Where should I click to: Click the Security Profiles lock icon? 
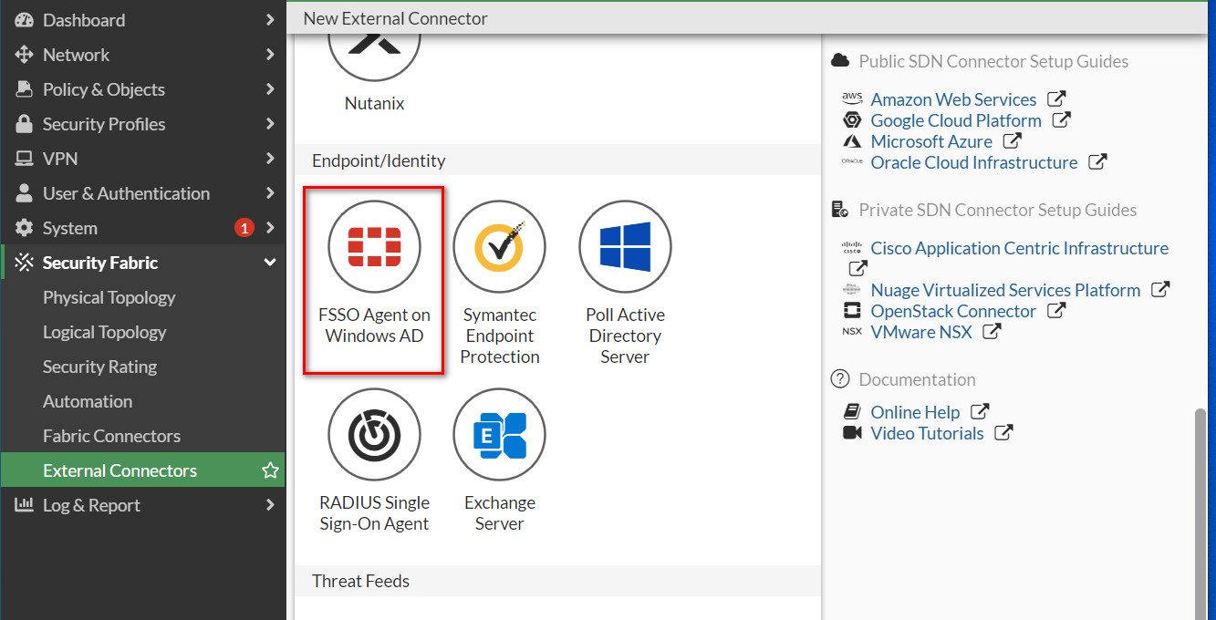[24, 124]
